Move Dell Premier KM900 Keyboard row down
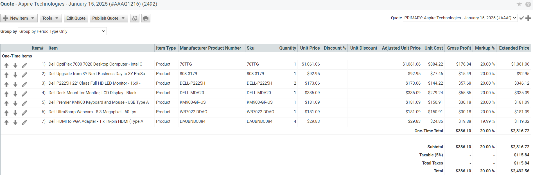This screenshot has height=176, width=533. pos(15,103)
